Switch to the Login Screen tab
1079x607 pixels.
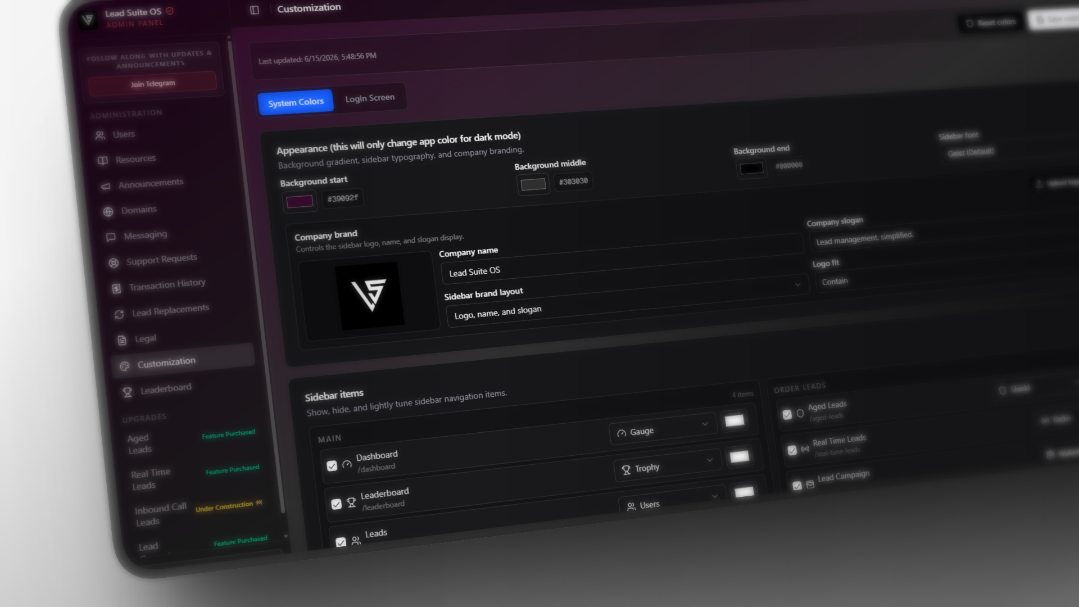(x=370, y=98)
